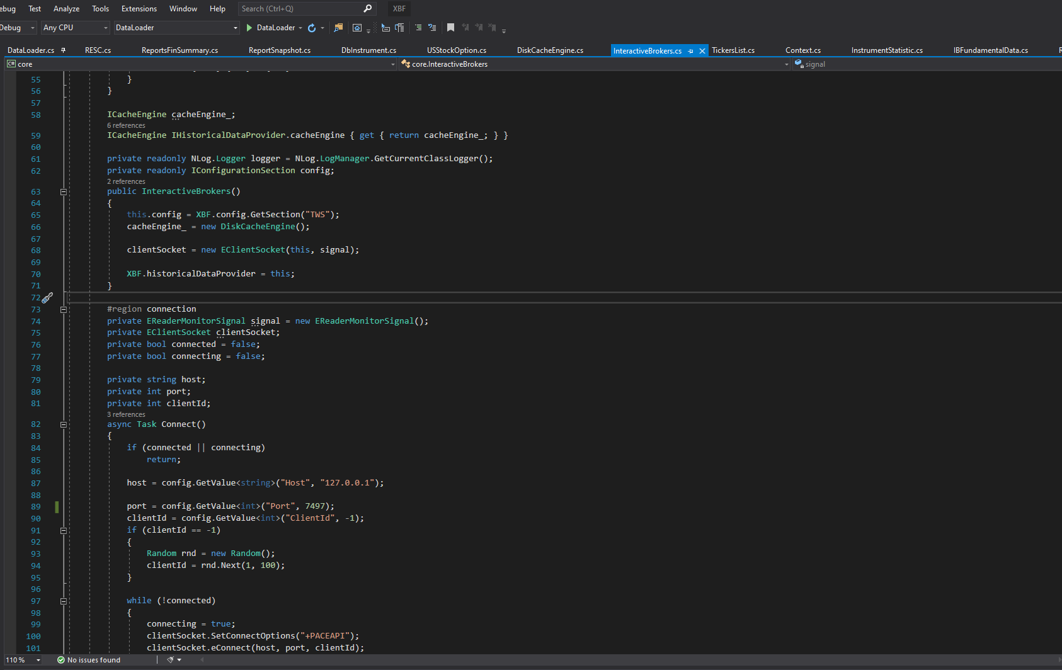Switch to the DbInstrument.cs tab
Screen dimensions: 1062x670
pos(368,50)
